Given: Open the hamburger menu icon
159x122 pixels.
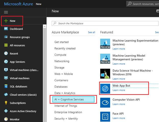Looking at the screenshot, I should click(x=6, y=12).
